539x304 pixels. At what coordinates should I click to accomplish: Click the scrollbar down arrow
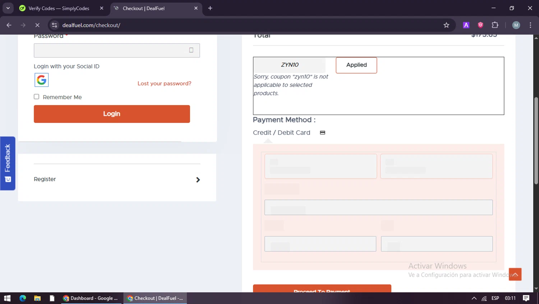tap(536, 289)
